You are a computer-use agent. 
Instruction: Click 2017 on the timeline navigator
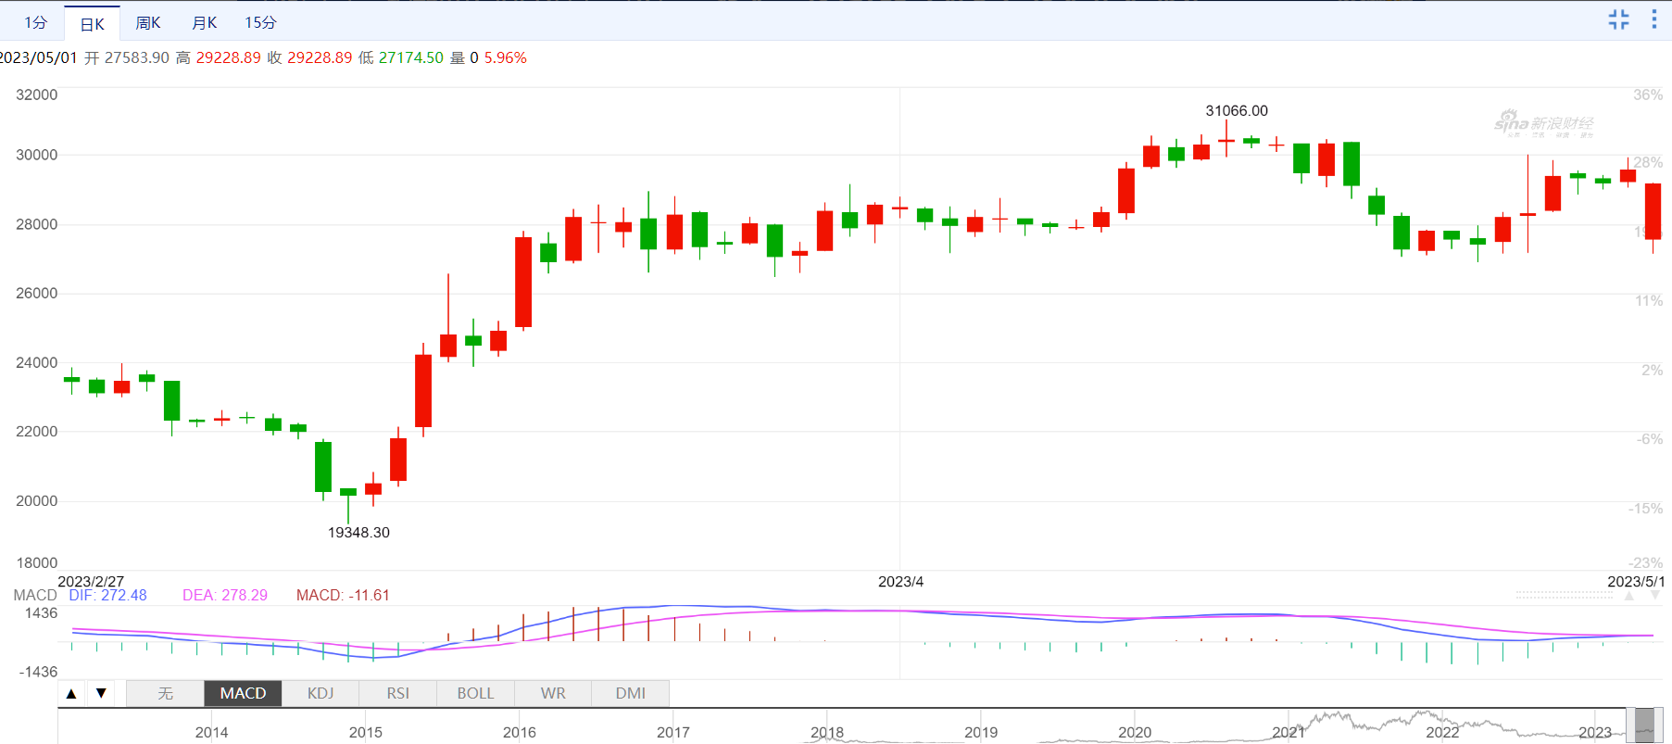tap(673, 732)
